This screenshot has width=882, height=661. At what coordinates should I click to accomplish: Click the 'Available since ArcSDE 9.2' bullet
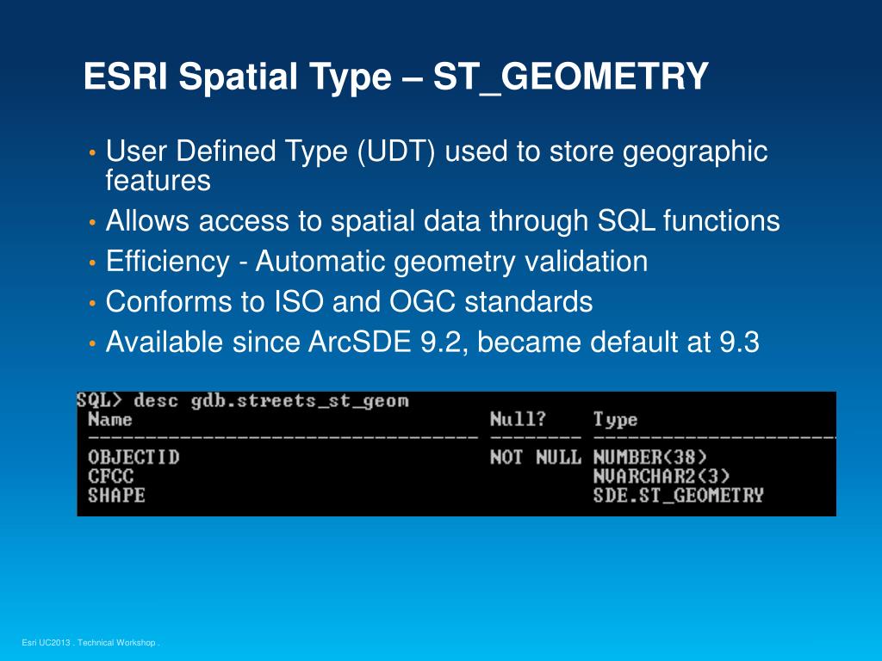[x=432, y=342]
